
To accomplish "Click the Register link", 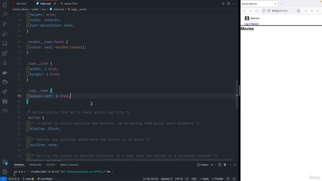I will pyautogui.click(x=254, y=24).
